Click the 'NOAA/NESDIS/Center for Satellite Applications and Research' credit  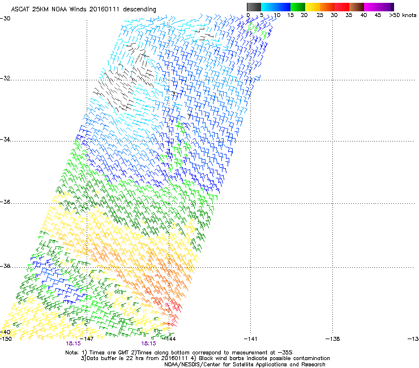(x=245, y=365)
